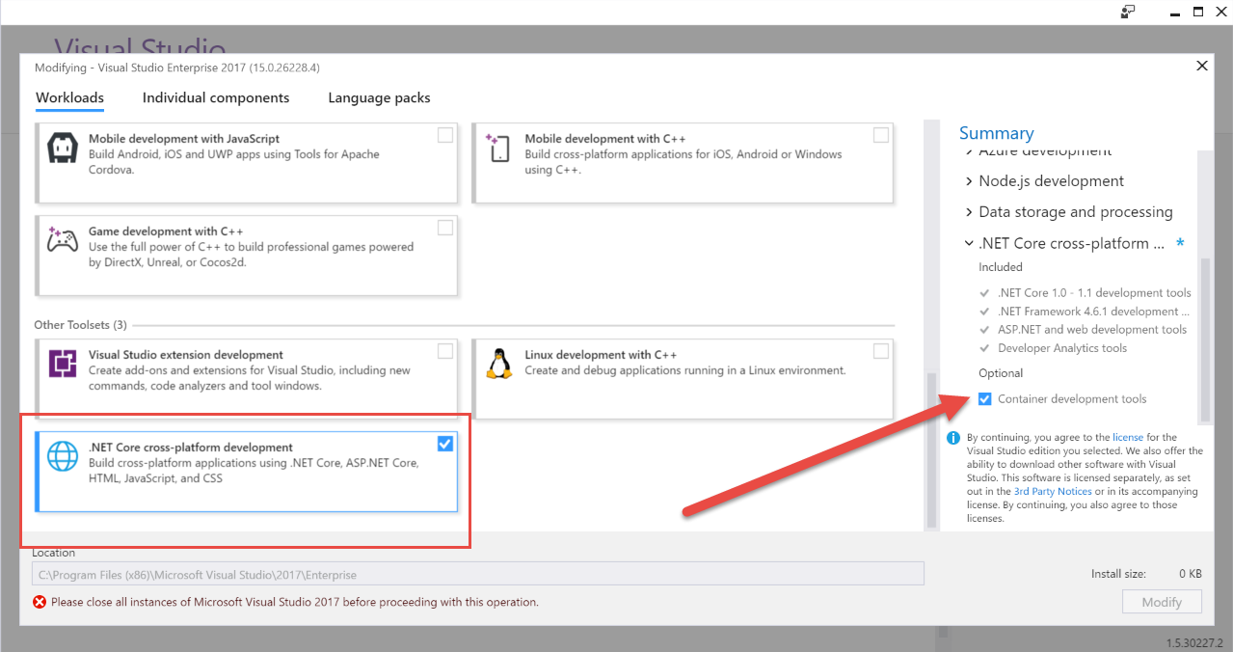Screen dimensions: 1233x652
Task: Click the feedback icon in the title bar
Action: (1128, 12)
